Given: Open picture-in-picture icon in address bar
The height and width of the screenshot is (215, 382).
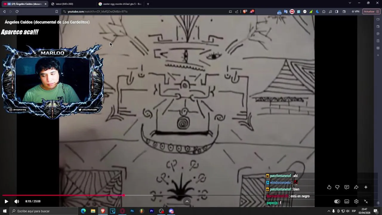Looking at the screenshot, I should (230, 12).
